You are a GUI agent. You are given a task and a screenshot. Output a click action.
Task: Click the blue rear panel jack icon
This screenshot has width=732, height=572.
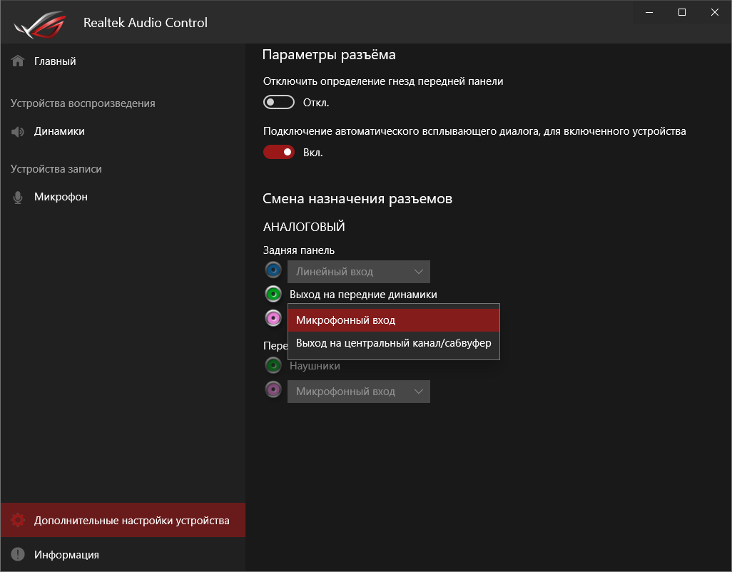(273, 271)
